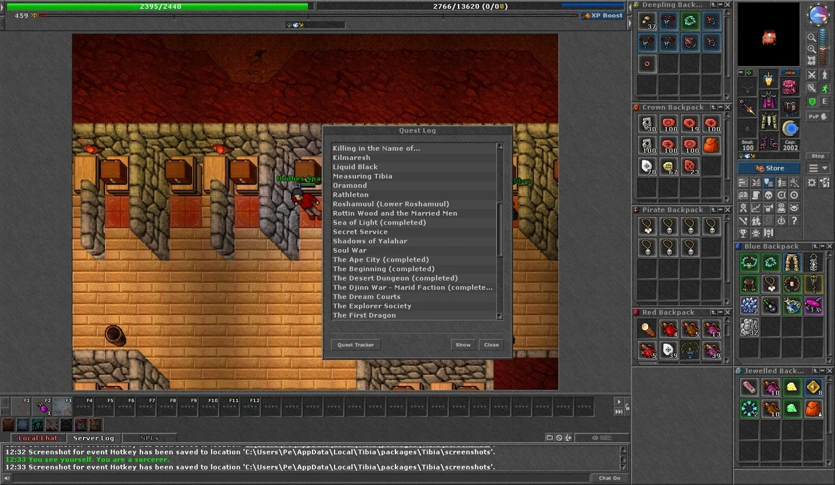Image resolution: width=835 pixels, height=485 pixels.
Task: Select "The Explorer Society" quest row
Action: (x=414, y=306)
